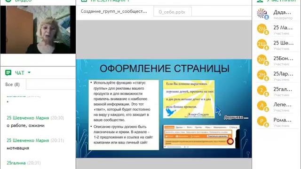Click the red circle marker on slide screenshot
301x169 pixels.
230,141
